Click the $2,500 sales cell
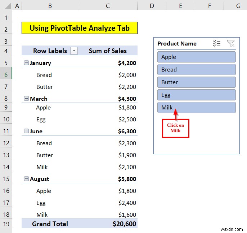247x233 pixels. tap(127, 119)
